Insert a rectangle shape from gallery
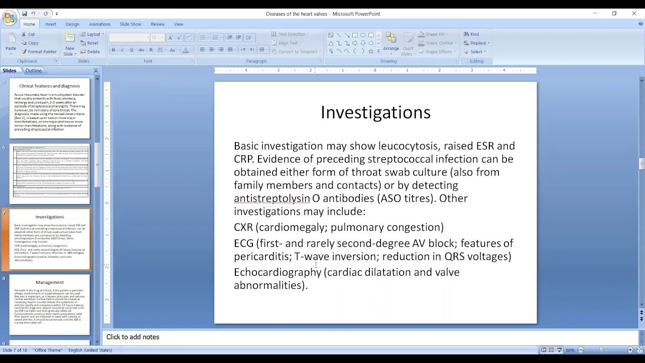This screenshot has width=645, height=363. 355,35
